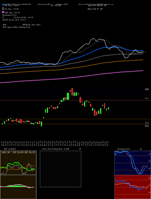151x199 pixels.
Task: Click the white 50 Day legend swatch
Action: click(3, 8)
